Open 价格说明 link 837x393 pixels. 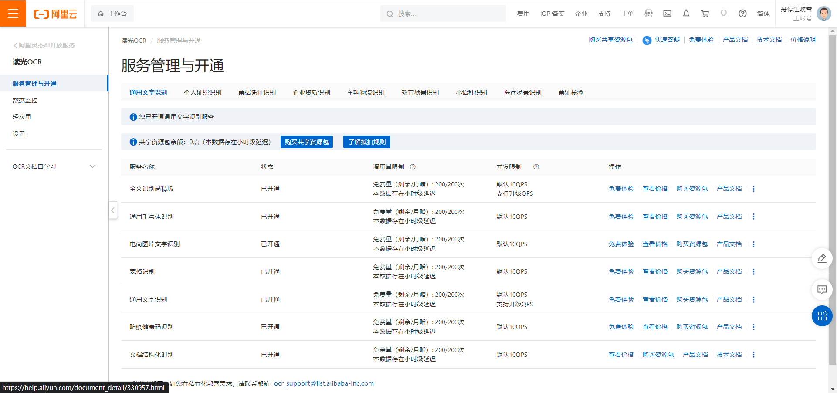pyautogui.click(x=803, y=40)
